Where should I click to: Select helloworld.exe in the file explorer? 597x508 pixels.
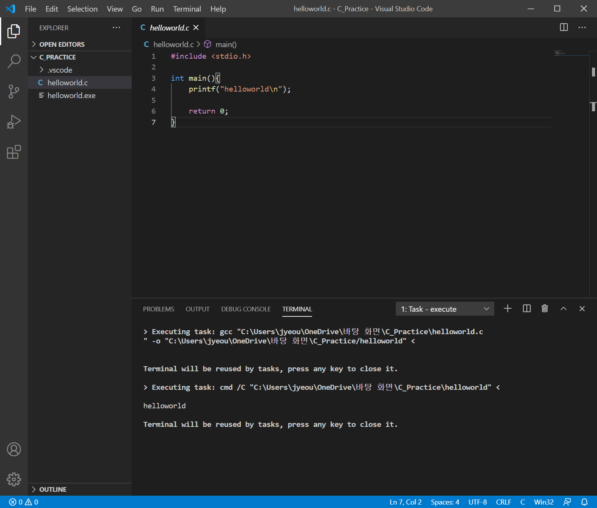[80, 95]
